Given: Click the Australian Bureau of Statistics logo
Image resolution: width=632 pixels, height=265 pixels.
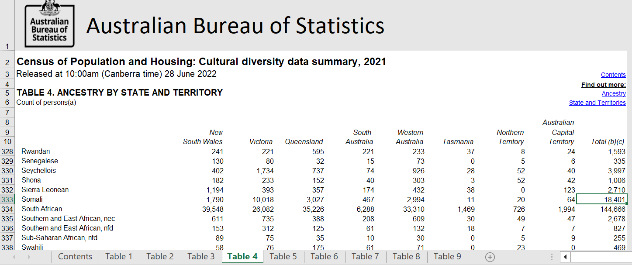Looking at the screenshot, I should click(49, 24).
